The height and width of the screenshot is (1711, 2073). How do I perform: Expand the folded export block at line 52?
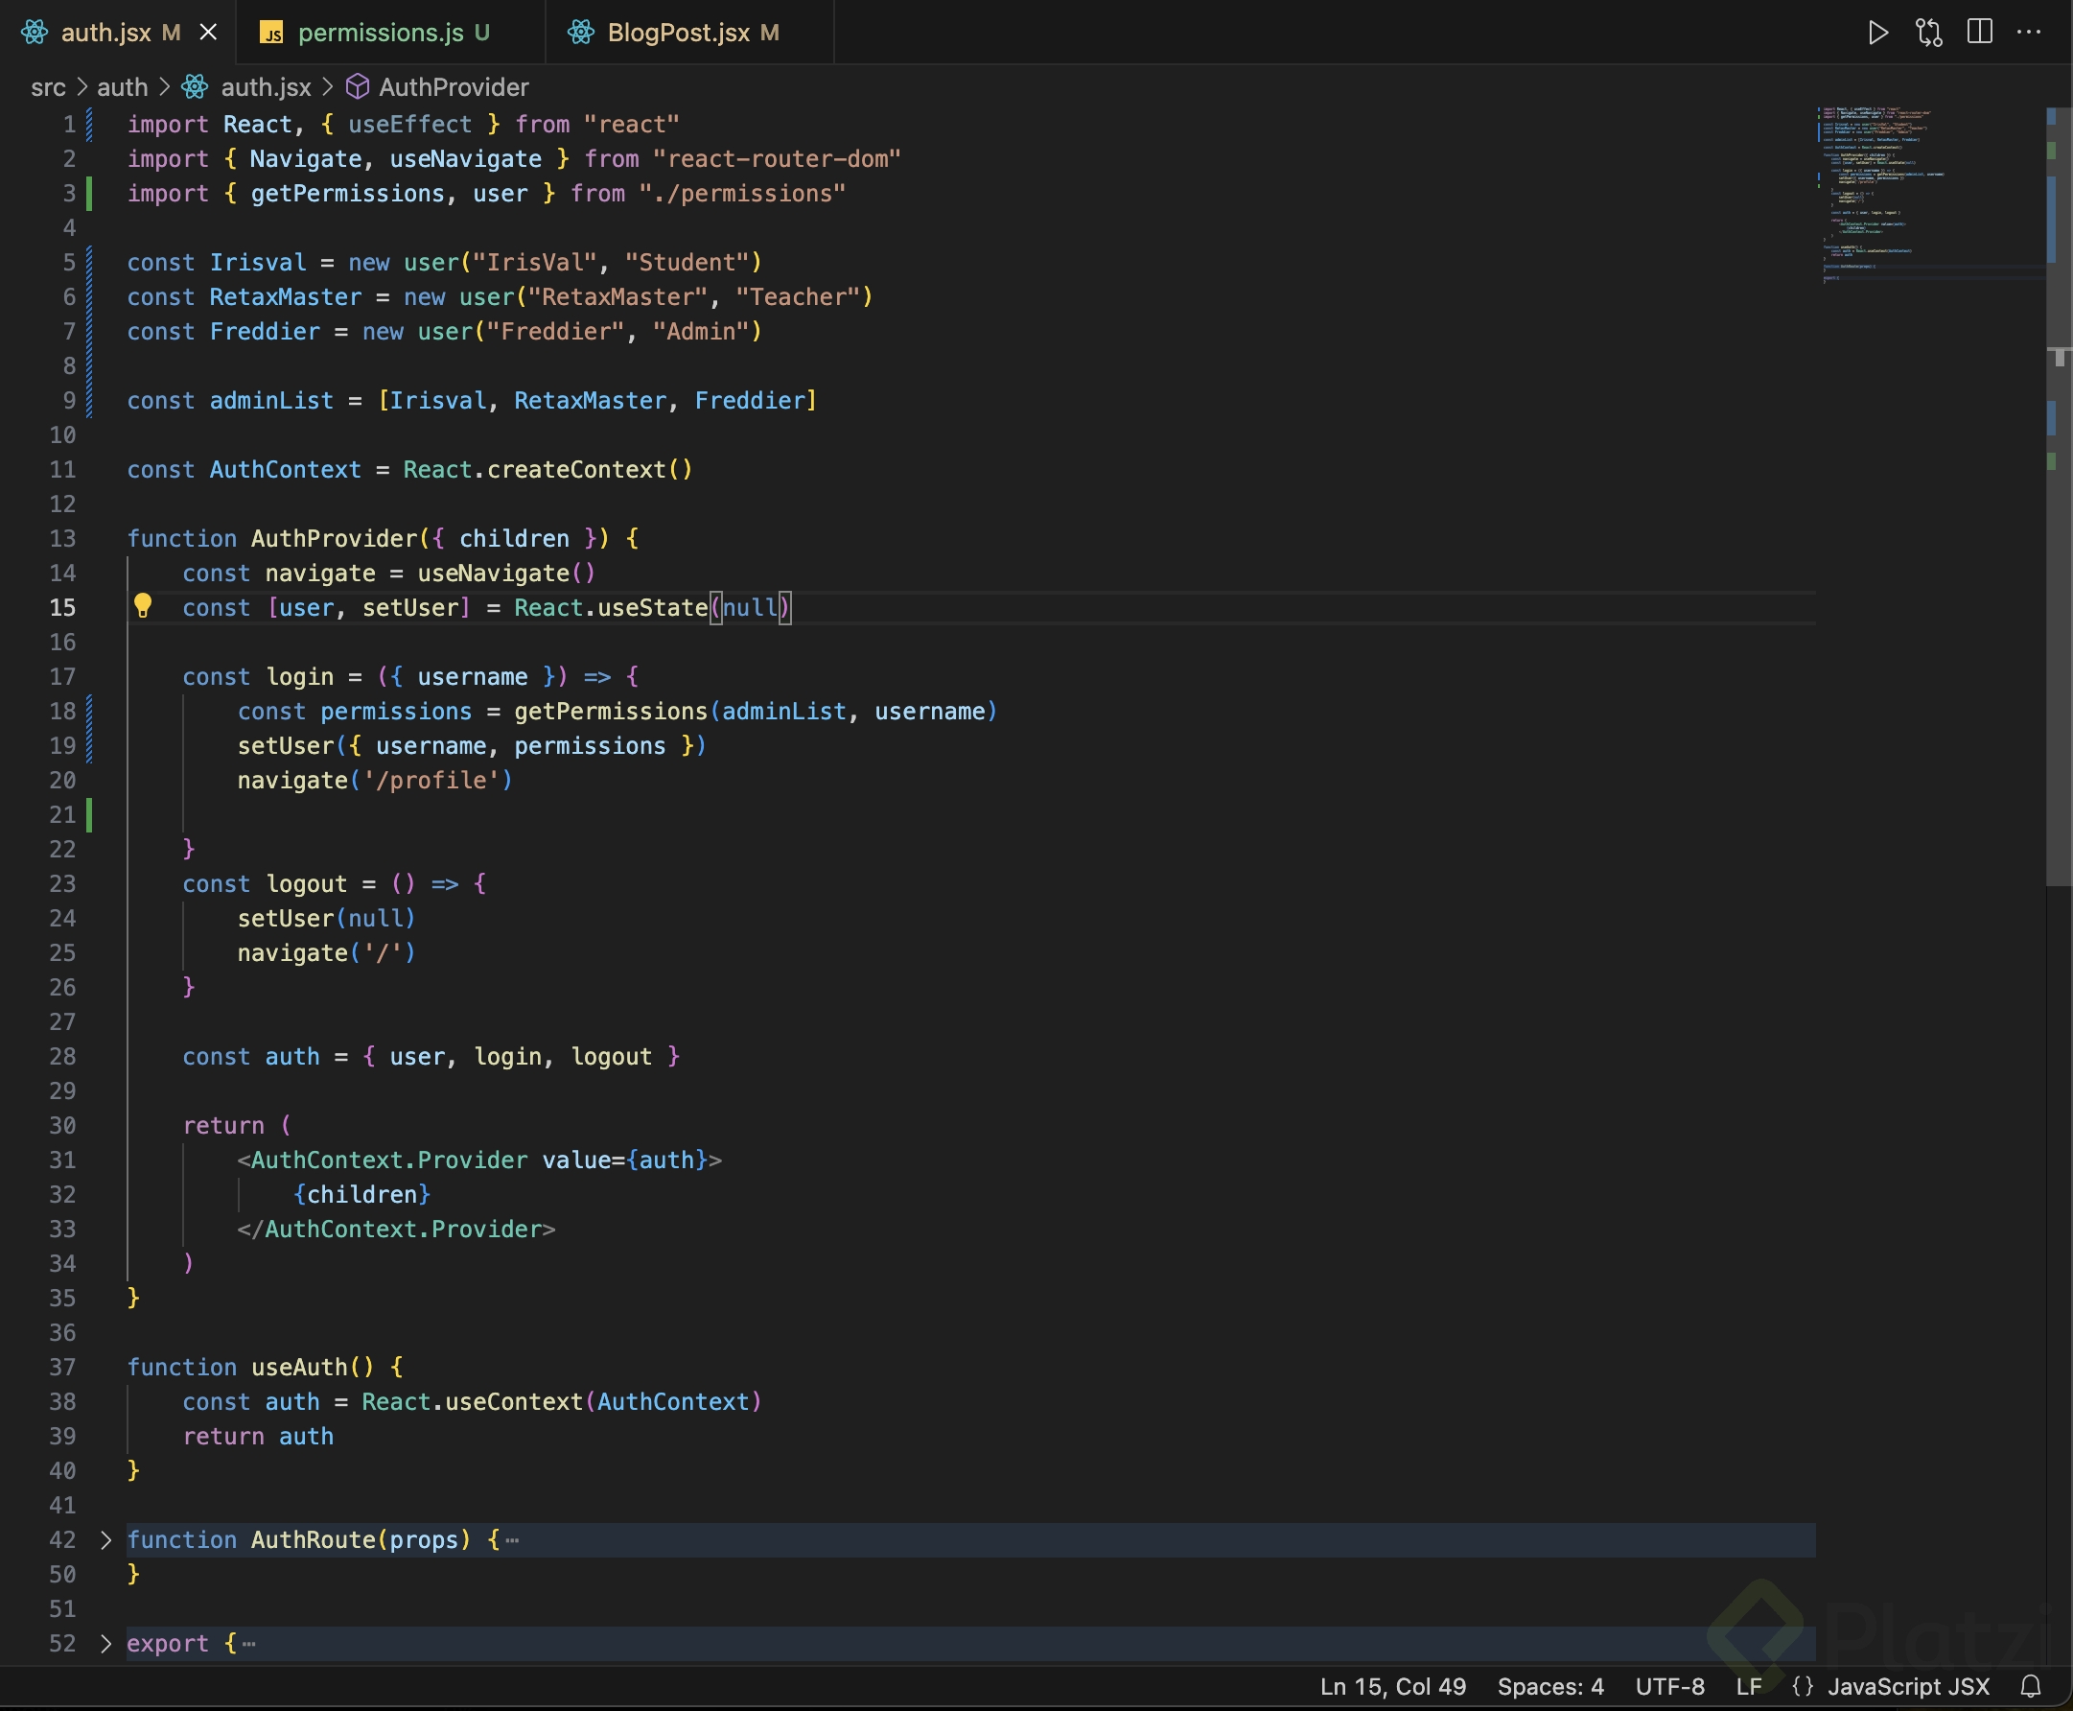click(106, 1643)
